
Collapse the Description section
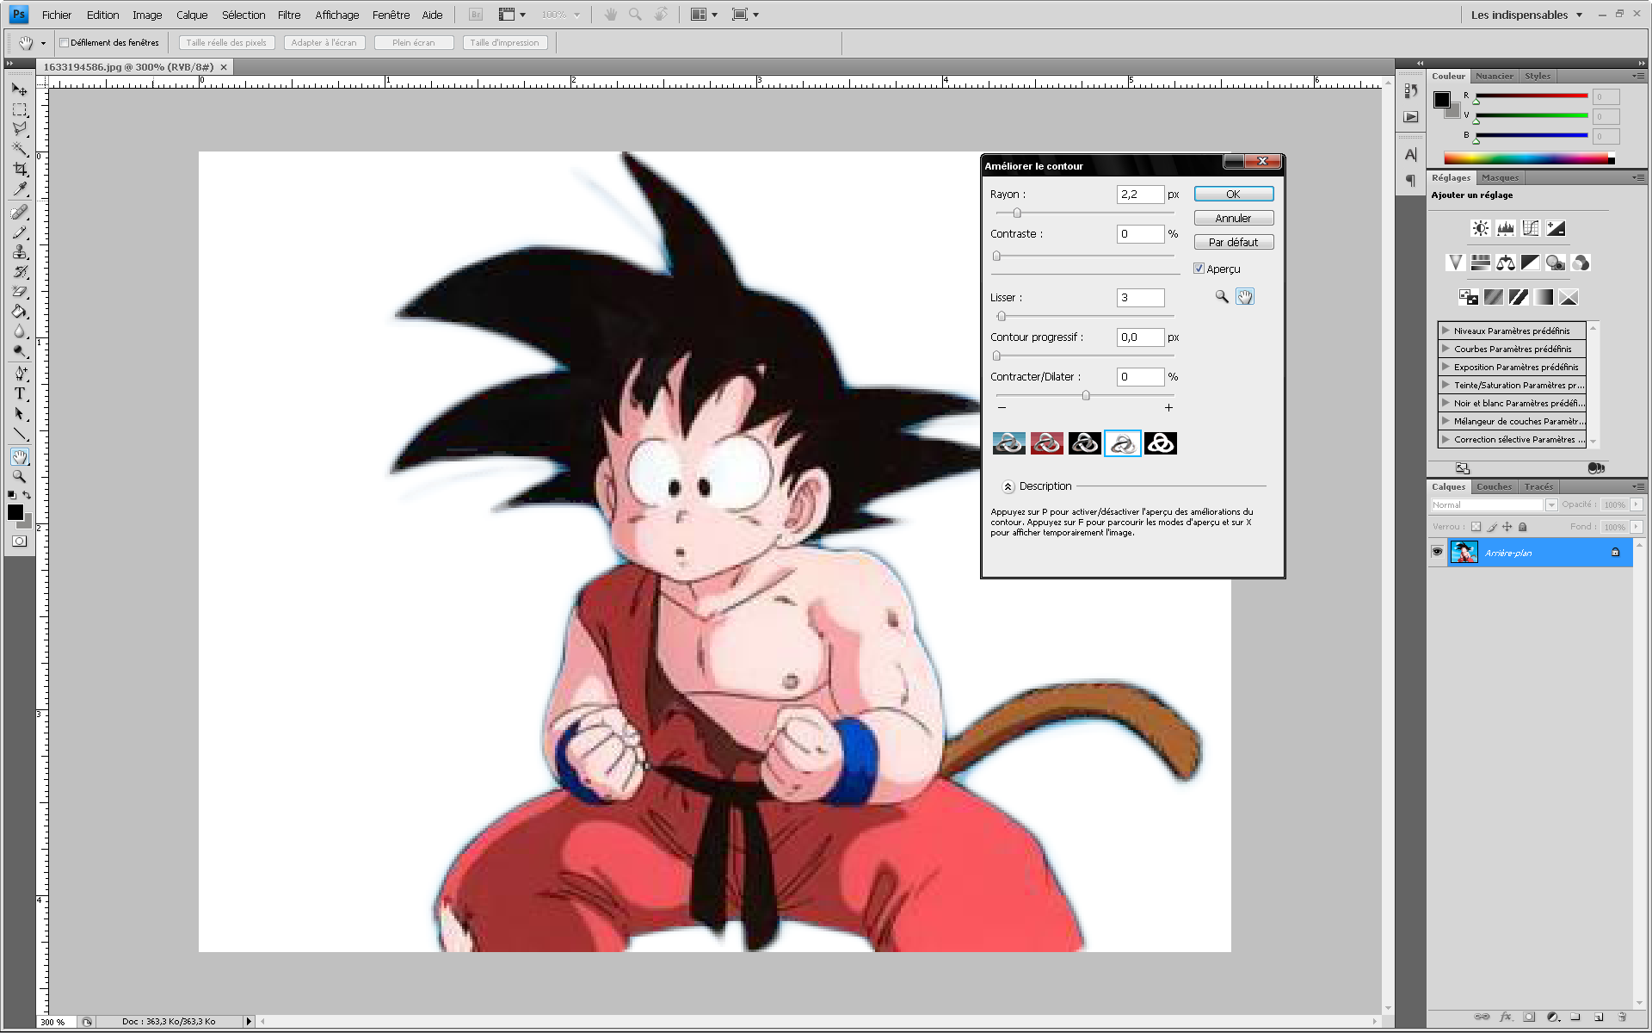[x=1008, y=486]
